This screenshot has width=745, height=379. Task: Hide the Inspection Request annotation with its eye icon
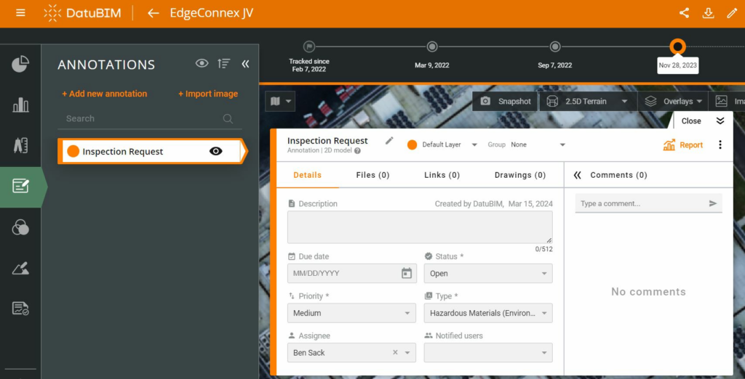pos(215,151)
